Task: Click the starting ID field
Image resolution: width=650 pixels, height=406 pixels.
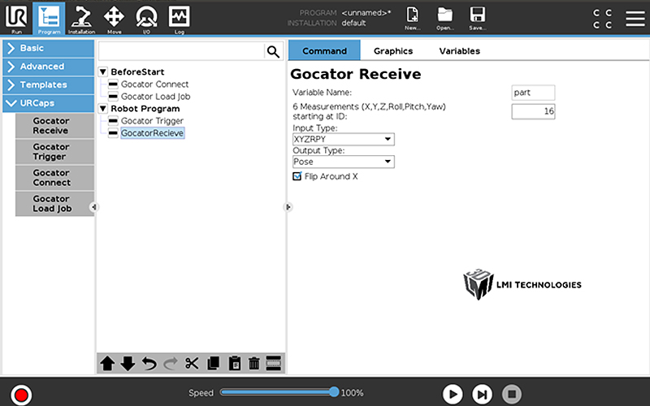Action: 533,111
